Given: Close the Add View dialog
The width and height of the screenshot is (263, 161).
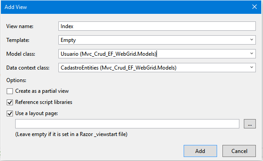Looking at the screenshot, I should (x=255, y=7).
